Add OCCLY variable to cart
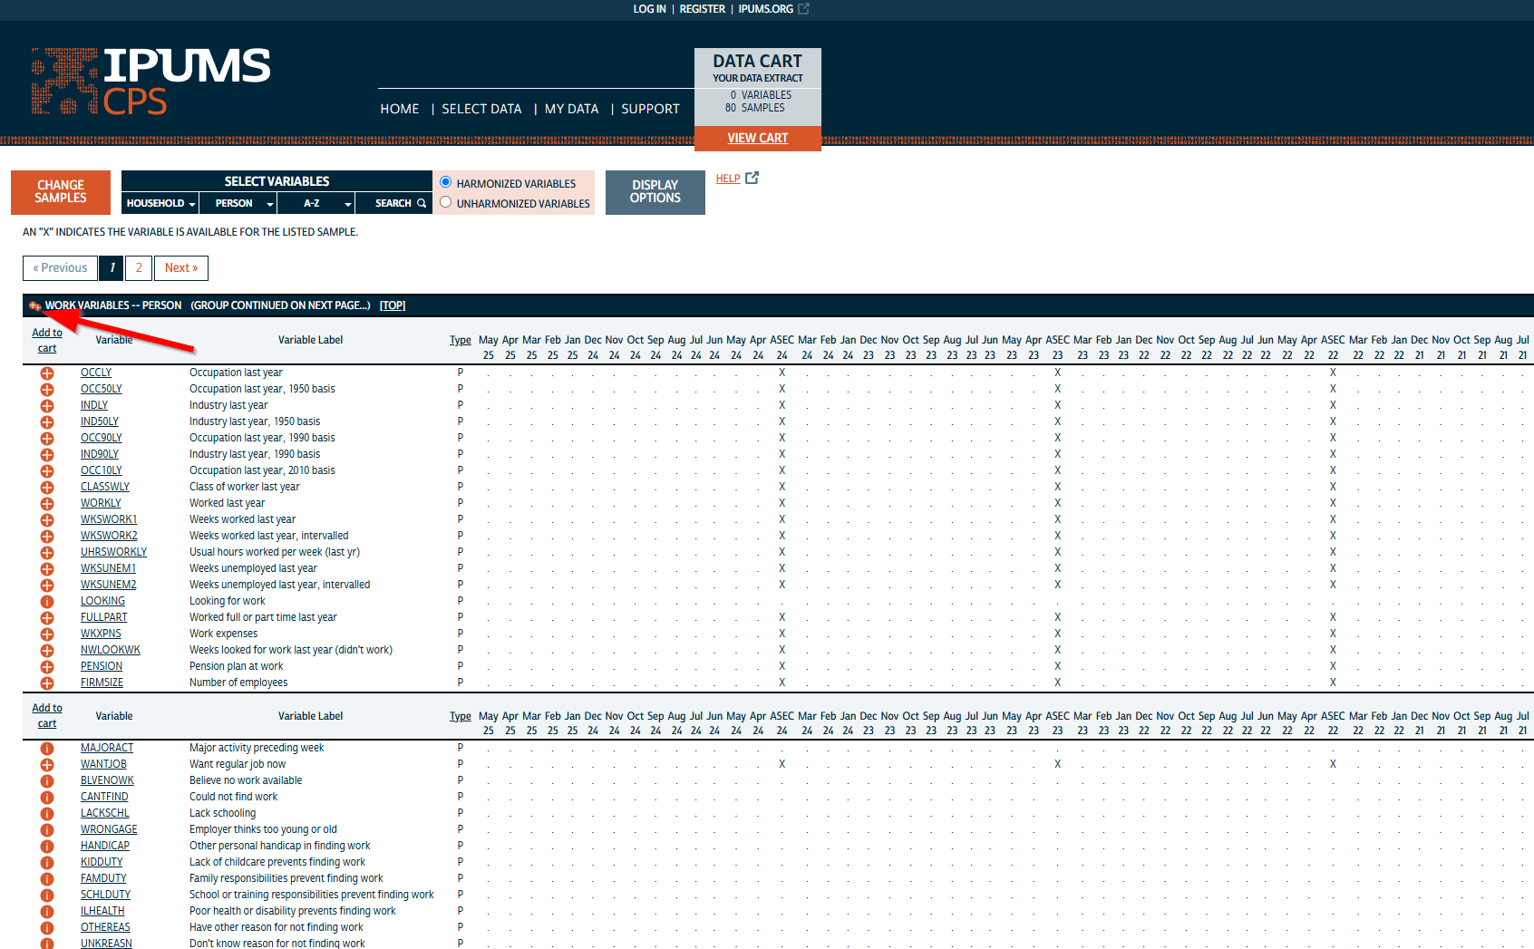This screenshot has width=1534, height=949. point(47,373)
